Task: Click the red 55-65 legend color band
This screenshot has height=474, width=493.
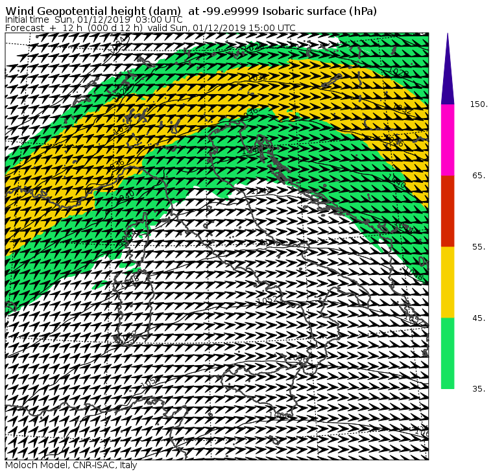Action: [x=448, y=211]
